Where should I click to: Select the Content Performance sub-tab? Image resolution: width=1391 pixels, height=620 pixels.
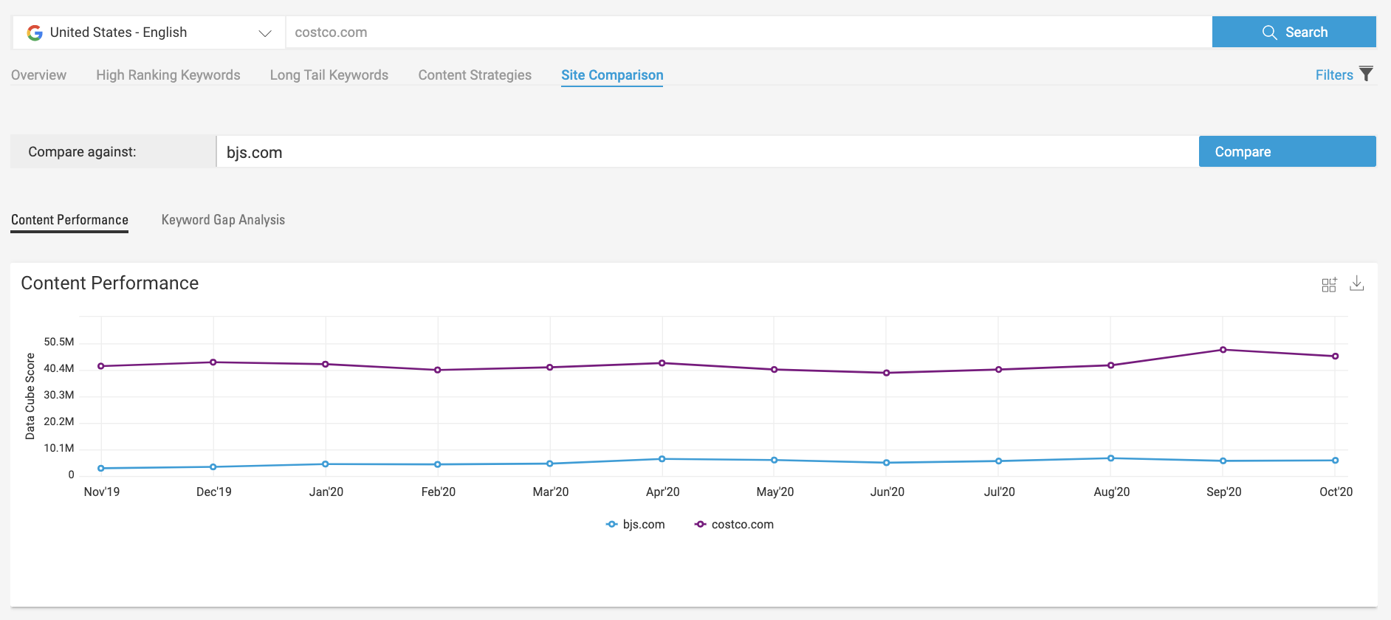coord(69,220)
